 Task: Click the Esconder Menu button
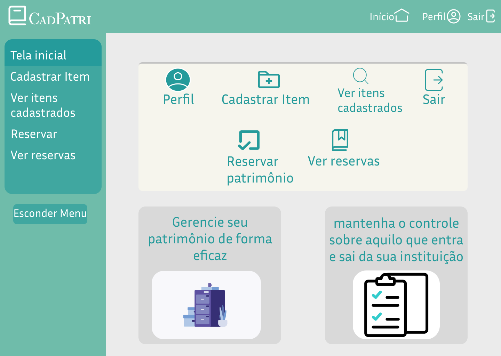pos(50,214)
